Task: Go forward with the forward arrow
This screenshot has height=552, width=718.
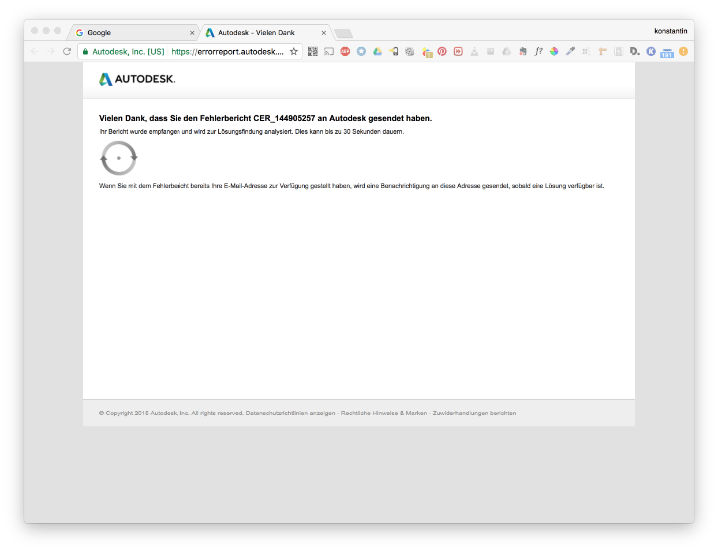Action: click(51, 51)
